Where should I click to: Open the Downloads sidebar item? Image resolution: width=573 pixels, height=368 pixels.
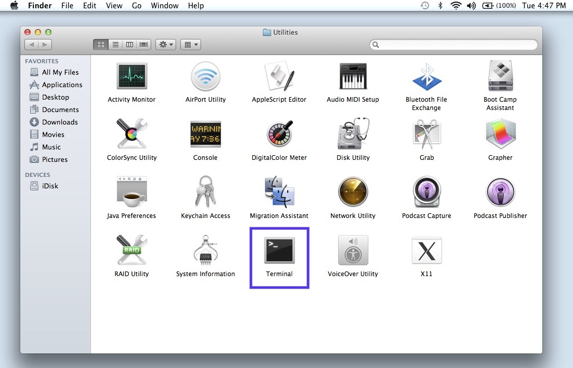[x=60, y=122]
